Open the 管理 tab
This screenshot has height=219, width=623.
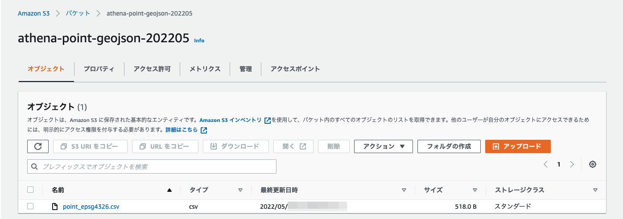coord(245,69)
